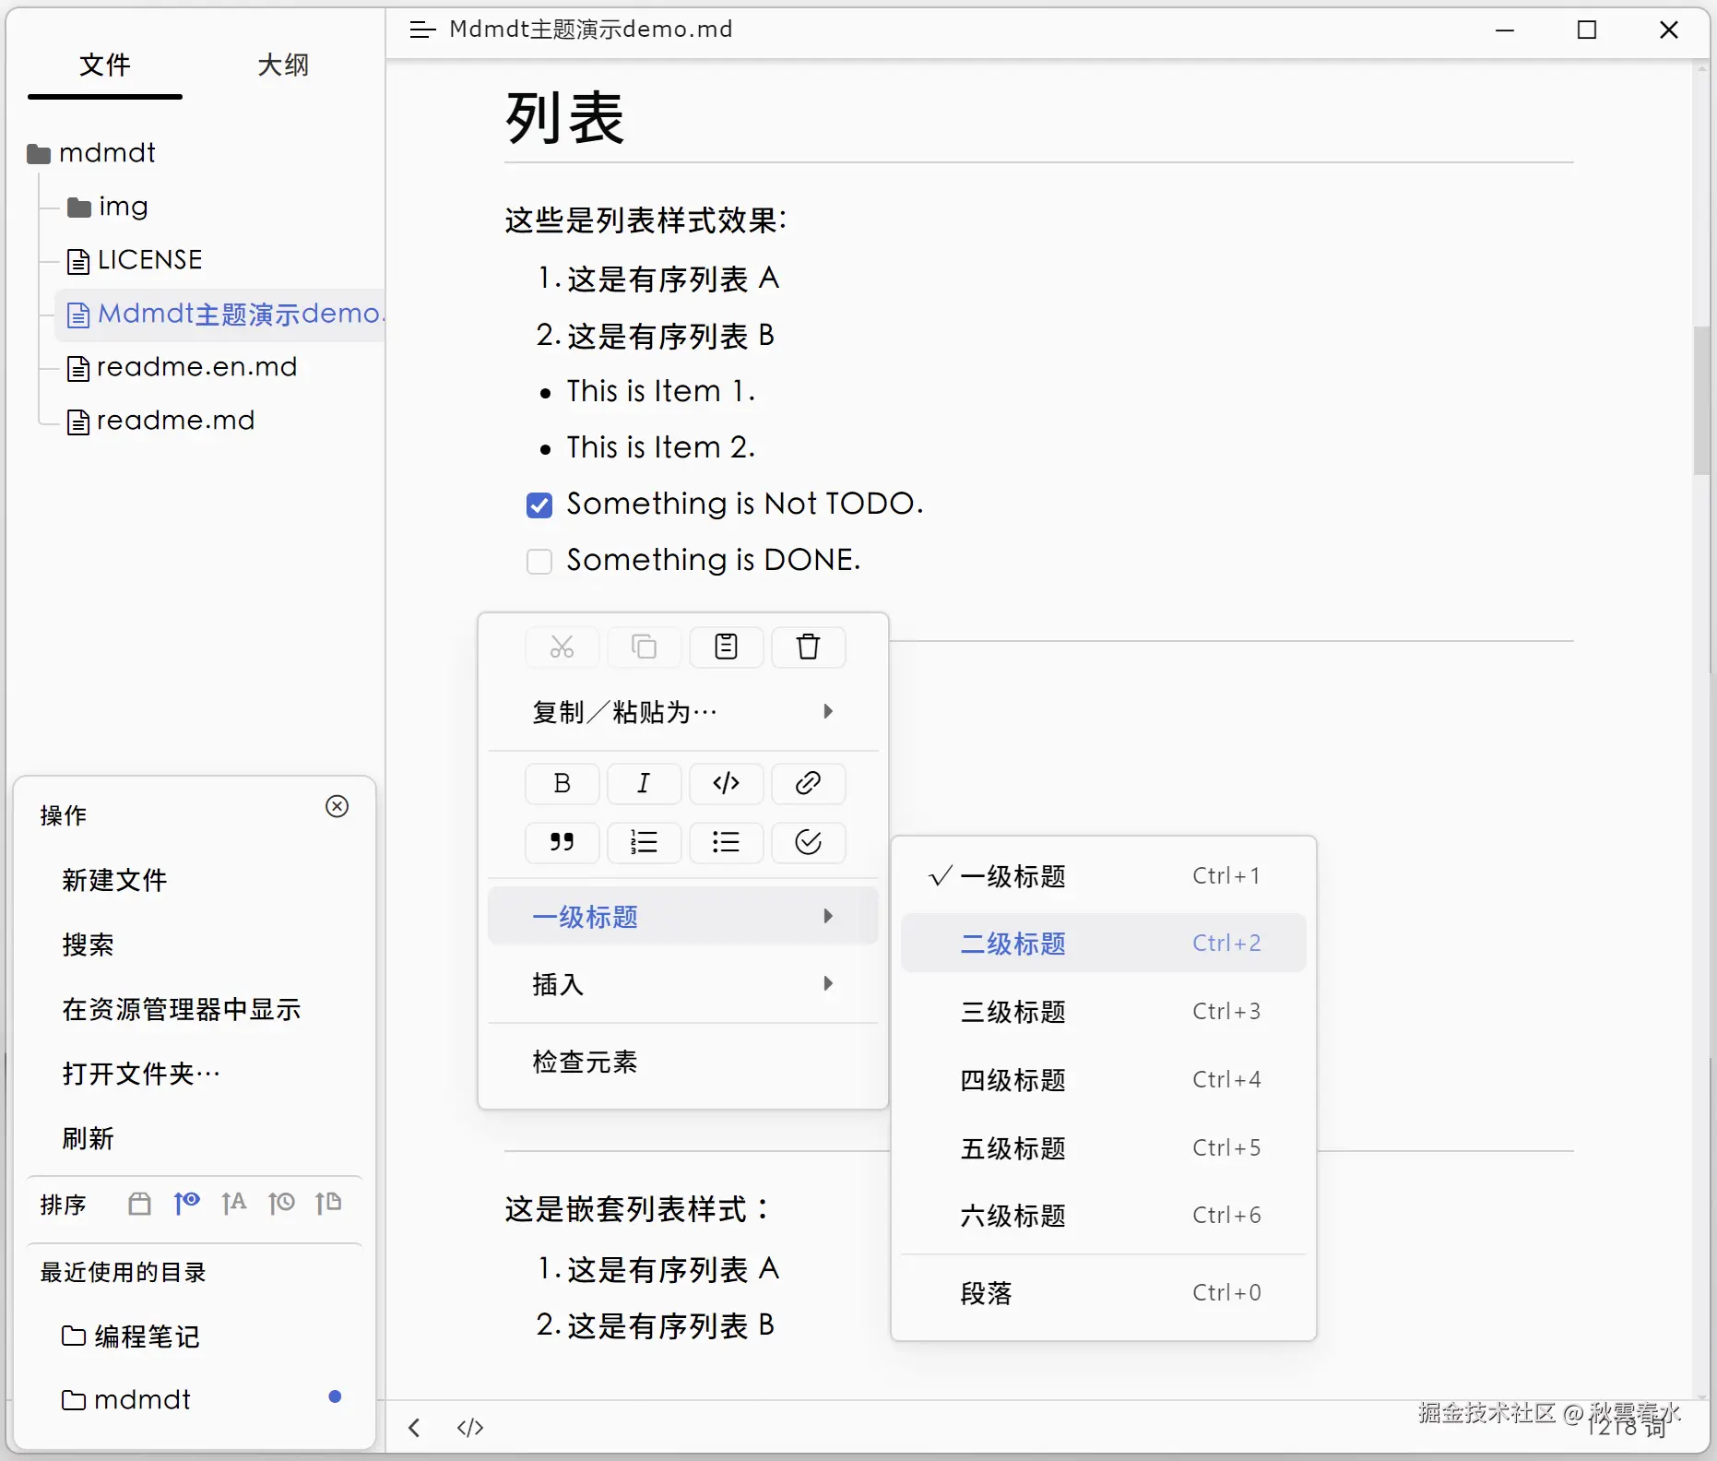Click the folder icon beside mdmdt in file tree
1717x1461 pixels.
pos(39,153)
